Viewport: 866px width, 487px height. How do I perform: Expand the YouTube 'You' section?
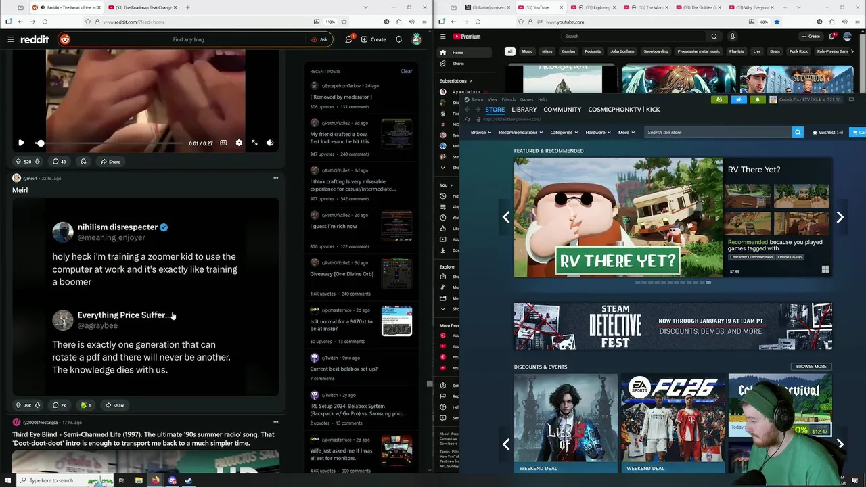point(447,185)
